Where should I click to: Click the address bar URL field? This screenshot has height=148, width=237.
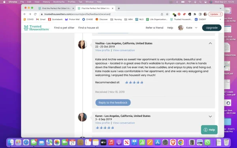(x=100, y=14)
